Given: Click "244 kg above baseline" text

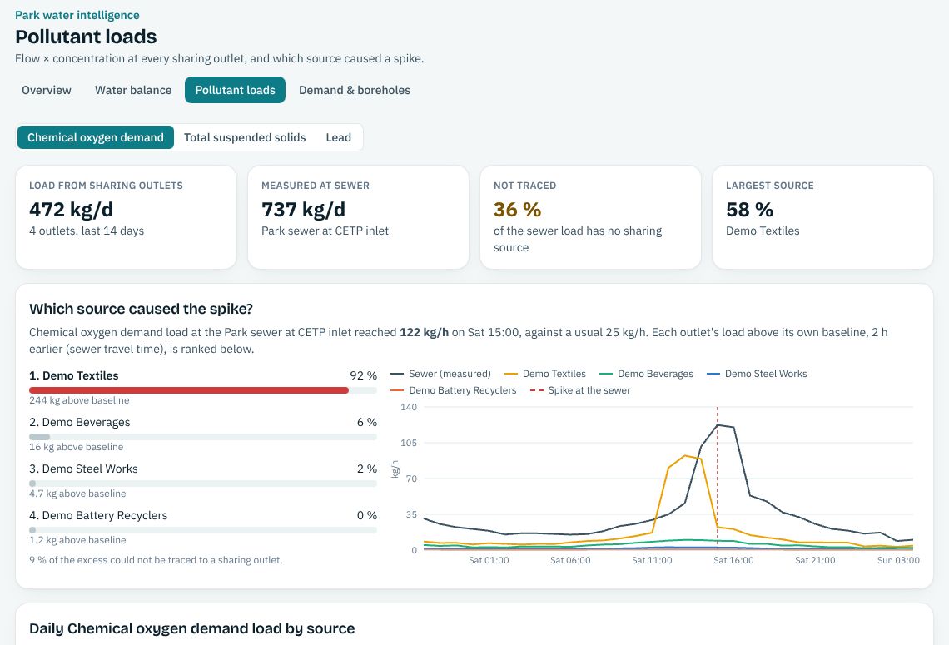Looking at the screenshot, I should pos(79,400).
